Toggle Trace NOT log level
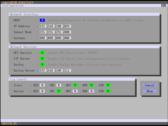168x126 pixels. click(75, 85)
